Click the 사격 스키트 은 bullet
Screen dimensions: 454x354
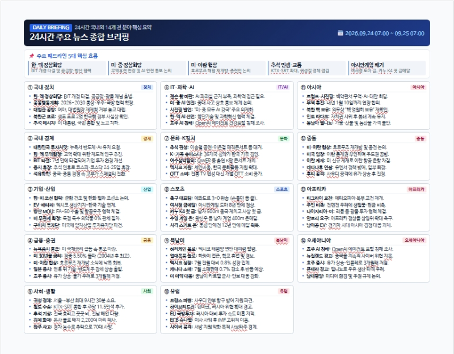[x=215, y=225]
